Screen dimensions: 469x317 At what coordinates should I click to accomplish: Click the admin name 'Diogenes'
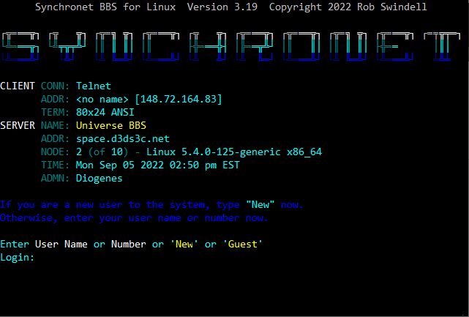point(100,179)
